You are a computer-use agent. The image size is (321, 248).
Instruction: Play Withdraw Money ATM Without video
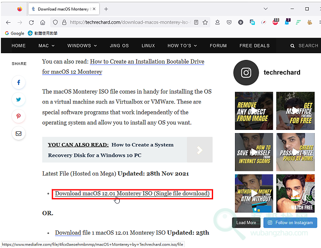[x=254, y=193]
